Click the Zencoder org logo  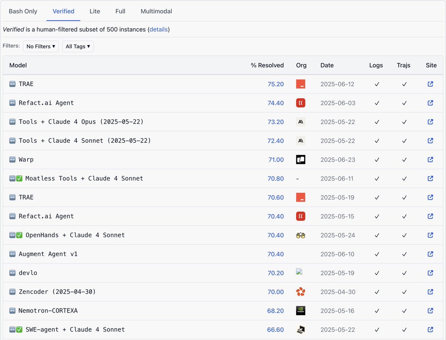click(x=301, y=292)
